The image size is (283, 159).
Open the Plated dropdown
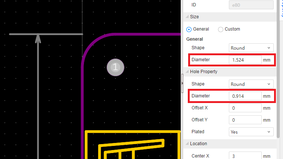pyautogui.click(x=251, y=132)
